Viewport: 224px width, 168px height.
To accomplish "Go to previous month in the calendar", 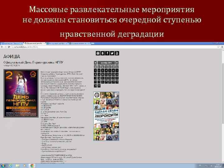I will [x=95, y=63].
